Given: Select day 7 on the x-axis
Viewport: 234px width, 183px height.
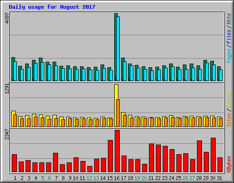Looking at the screenshot, I should [56, 178].
